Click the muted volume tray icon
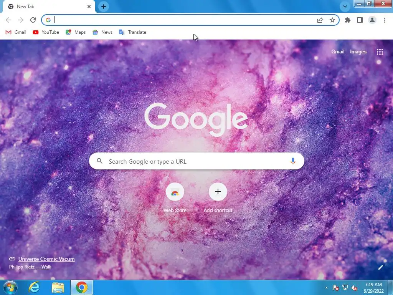Screen dimensions: 393x295 (354, 288)
